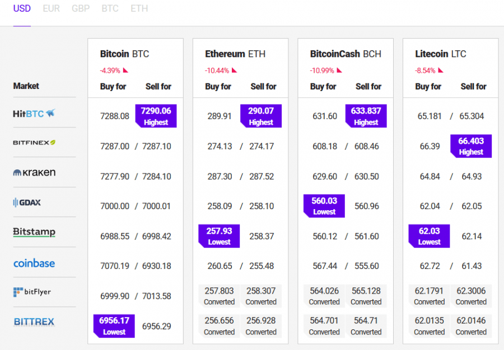The image size is (504, 350).
Task: Switch to the USD currency tab
Action: pos(22,8)
